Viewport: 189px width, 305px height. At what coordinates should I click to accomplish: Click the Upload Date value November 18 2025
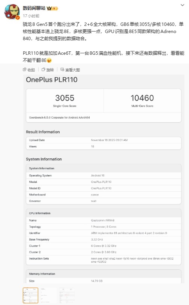[109, 140]
